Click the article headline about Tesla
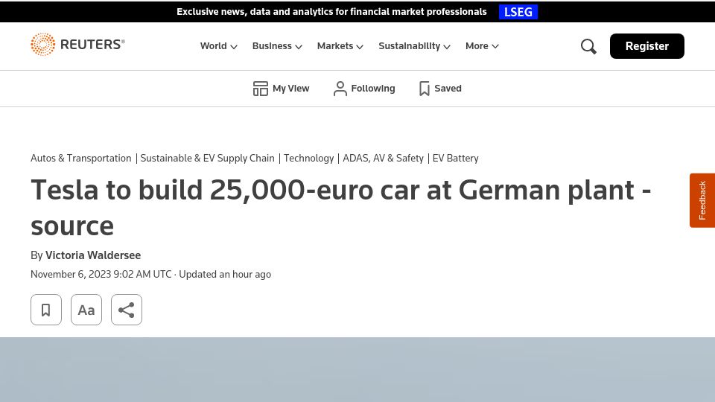The height and width of the screenshot is (402, 715). 340,208
